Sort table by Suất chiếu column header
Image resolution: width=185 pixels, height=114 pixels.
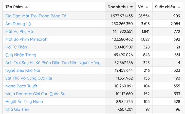(x=168, y=7)
